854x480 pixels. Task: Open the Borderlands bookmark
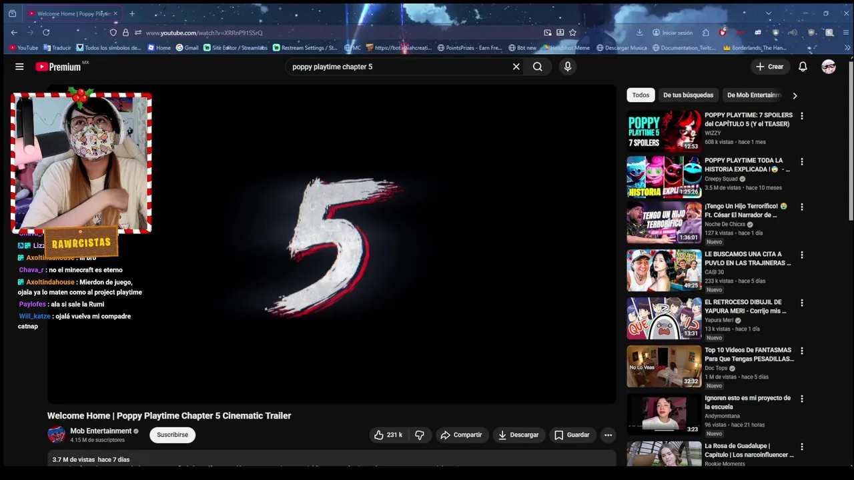pos(755,48)
